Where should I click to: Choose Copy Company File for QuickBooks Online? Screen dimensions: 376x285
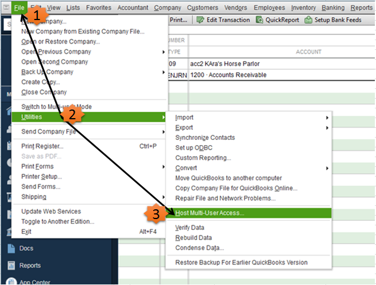(236, 188)
